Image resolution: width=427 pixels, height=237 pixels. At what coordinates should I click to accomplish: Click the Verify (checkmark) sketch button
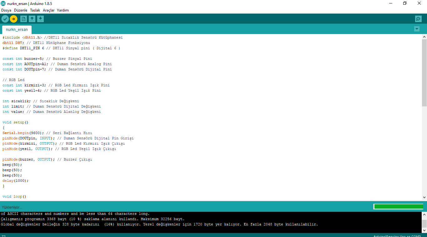[x=5, y=19]
